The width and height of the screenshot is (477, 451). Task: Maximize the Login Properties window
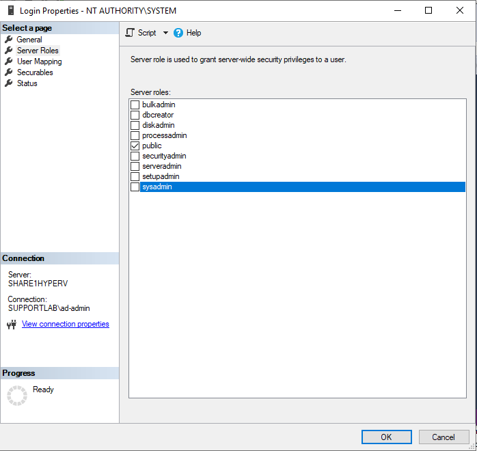tap(428, 10)
